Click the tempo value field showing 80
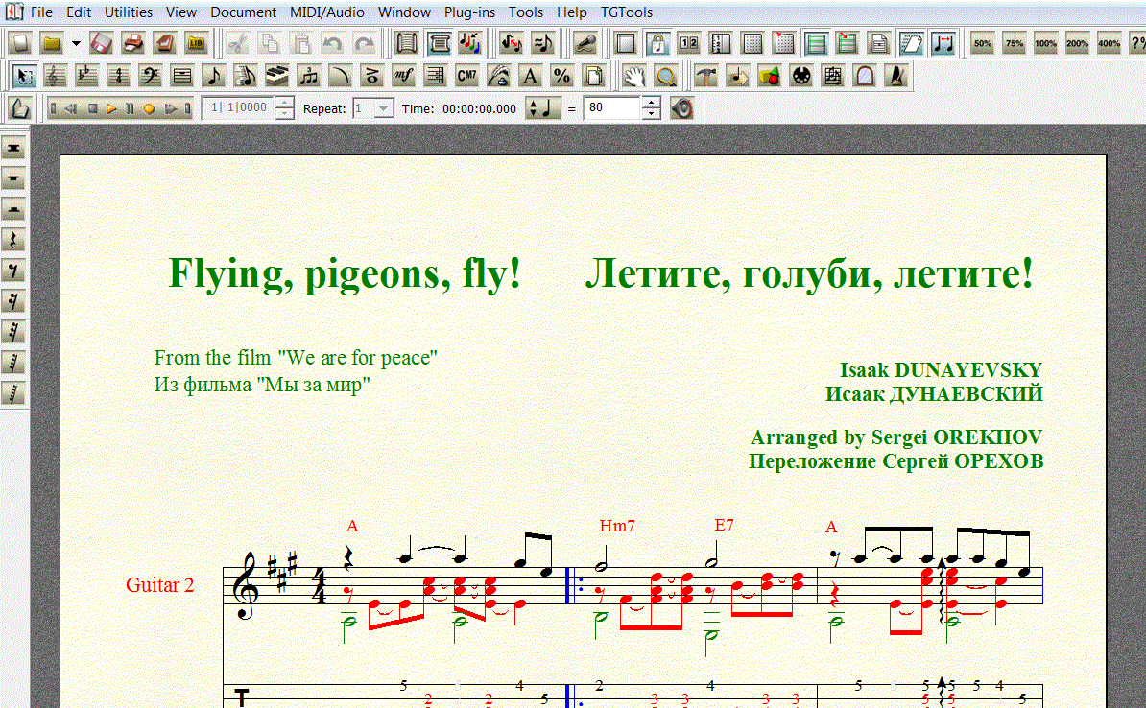The height and width of the screenshot is (708, 1146). (x=613, y=108)
